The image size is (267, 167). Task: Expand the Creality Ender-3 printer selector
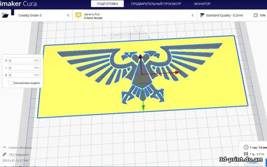pyautogui.click(x=68, y=15)
